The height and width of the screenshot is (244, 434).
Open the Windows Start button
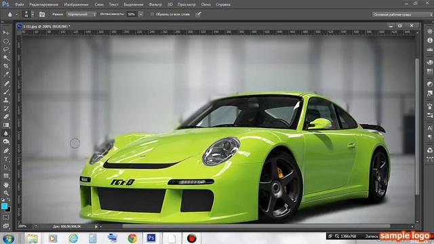pyautogui.click(x=9, y=238)
